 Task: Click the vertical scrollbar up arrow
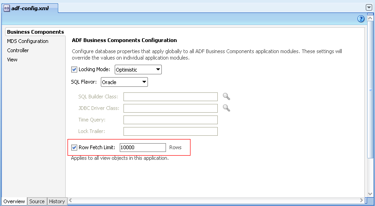click(x=370, y=18)
